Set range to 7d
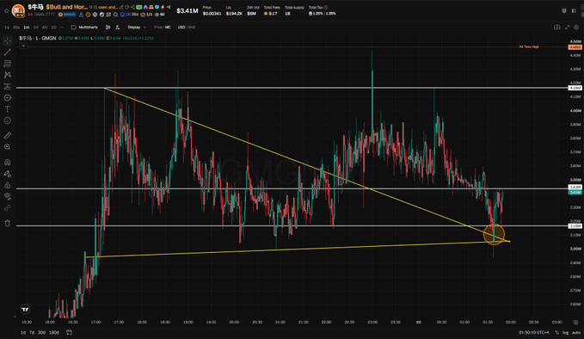Screen dimensions: 584x339 click(32, 332)
